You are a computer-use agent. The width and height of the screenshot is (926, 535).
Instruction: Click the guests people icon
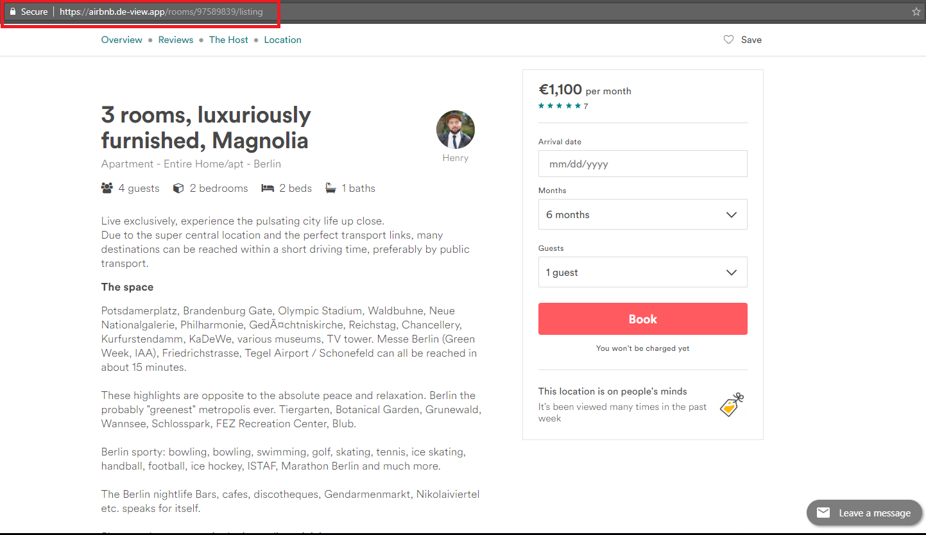tap(107, 188)
